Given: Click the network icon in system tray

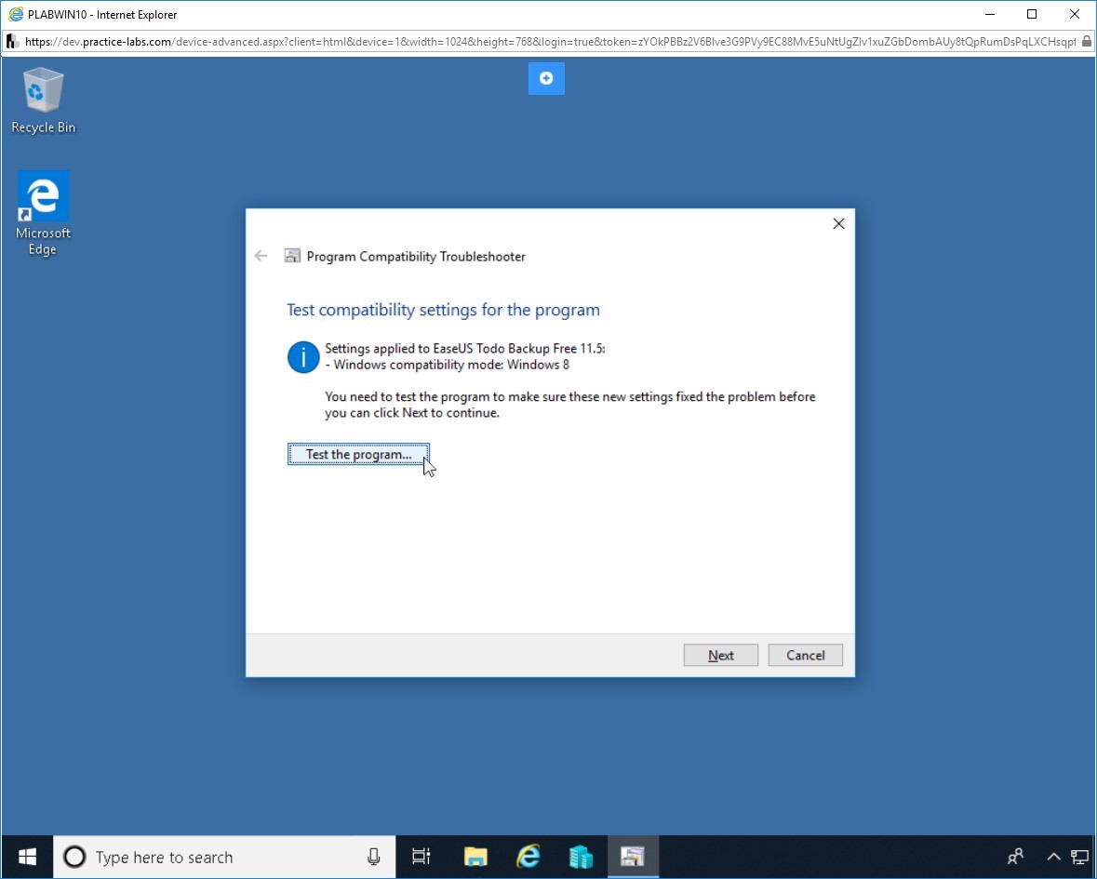Looking at the screenshot, I should click(x=1079, y=857).
